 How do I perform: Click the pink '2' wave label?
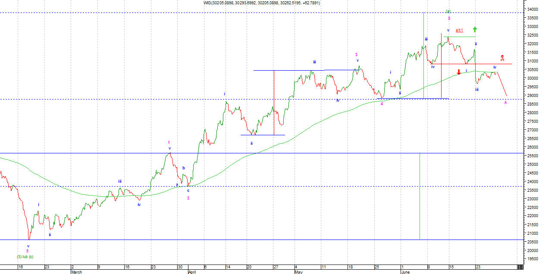[x=188, y=198]
